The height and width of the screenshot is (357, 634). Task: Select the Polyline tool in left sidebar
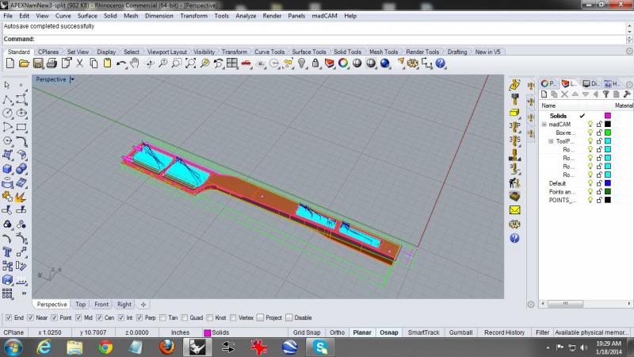pos(7,100)
